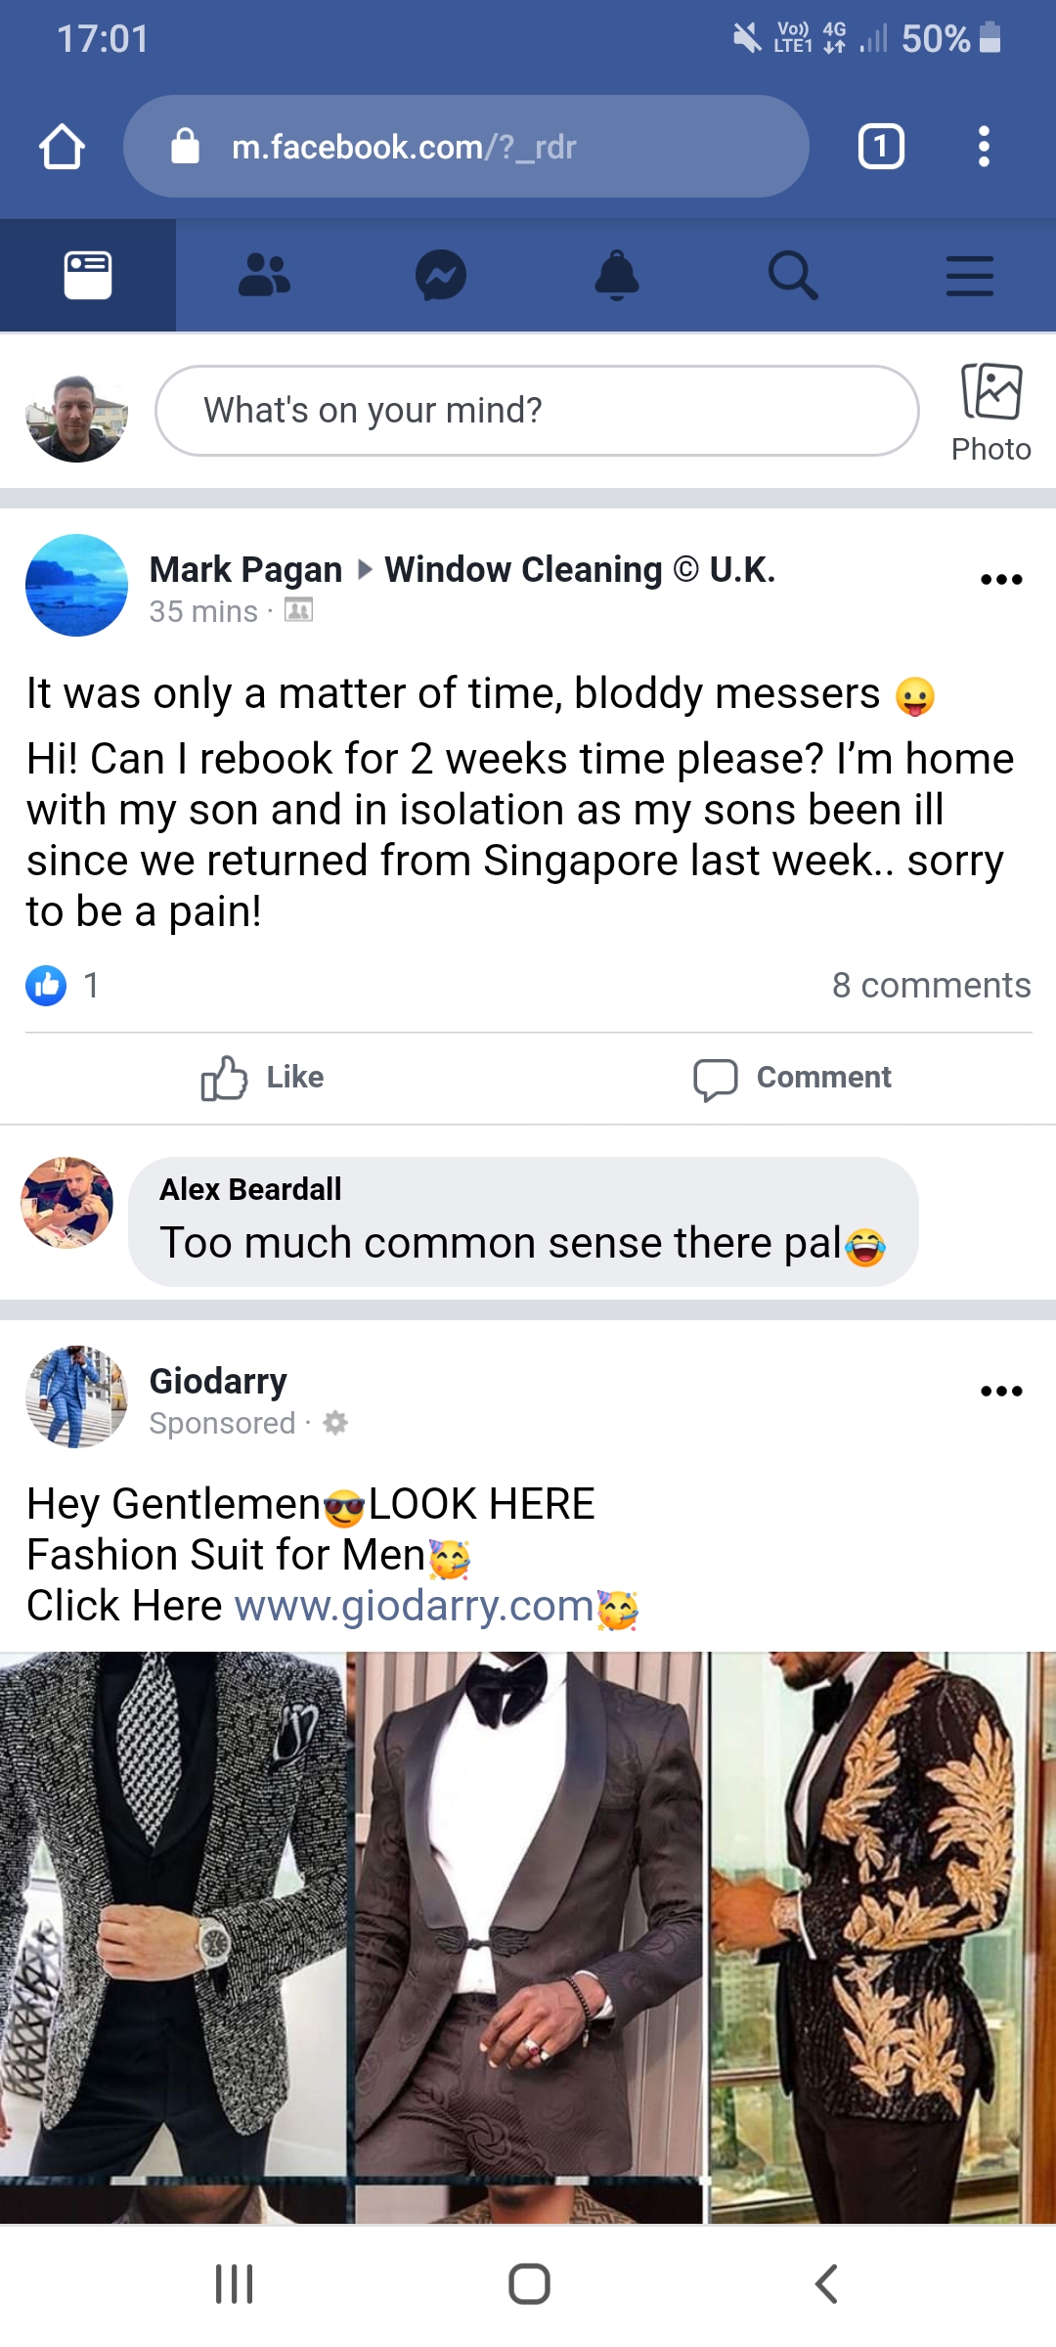
Task: Select the News Feed tab icon
Action: pos(88,276)
